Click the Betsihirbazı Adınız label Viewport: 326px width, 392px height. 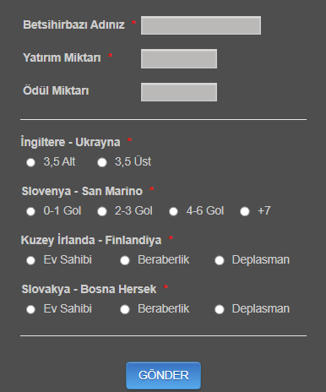click(x=73, y=24)
